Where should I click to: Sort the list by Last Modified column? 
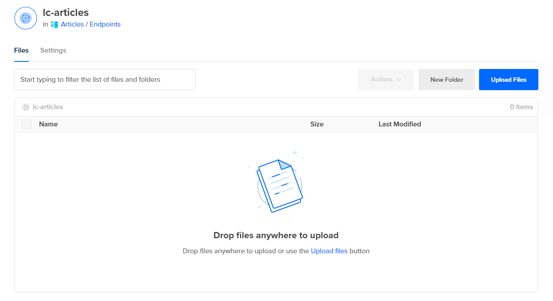[400, 124]
